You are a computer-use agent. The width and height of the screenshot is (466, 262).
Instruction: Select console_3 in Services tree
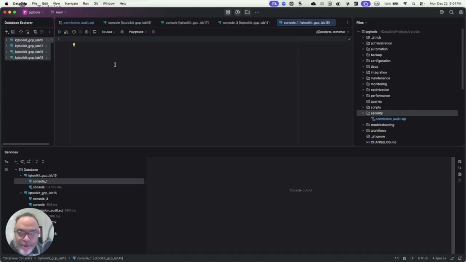tap(40, 199)
